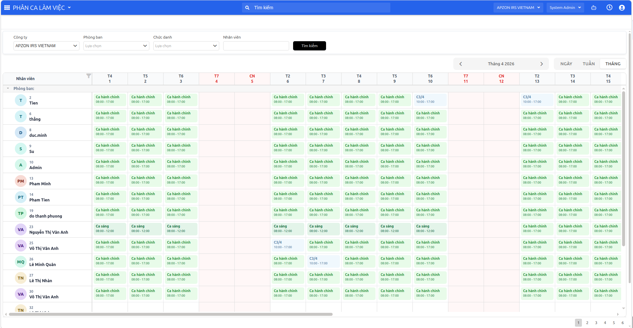Open Phòng ban select box
The height and width of the screenshot is (328, 633).
coord(116,46)
